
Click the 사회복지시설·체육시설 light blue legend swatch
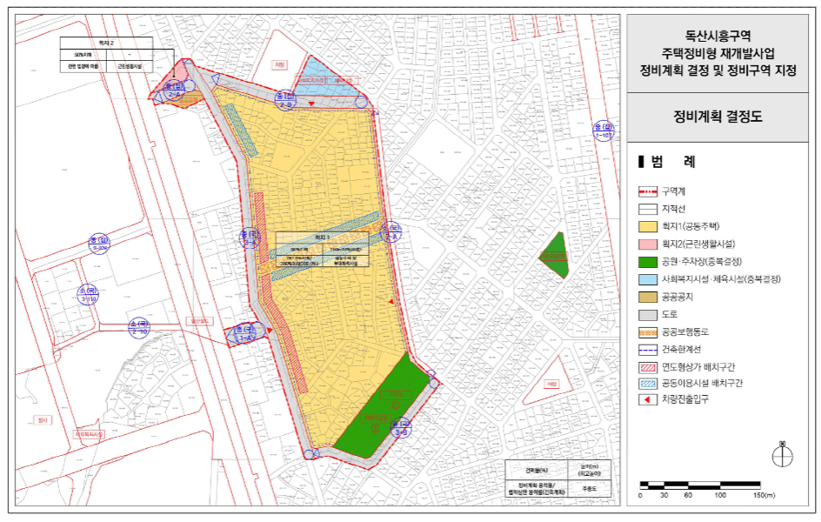[648, 279]
